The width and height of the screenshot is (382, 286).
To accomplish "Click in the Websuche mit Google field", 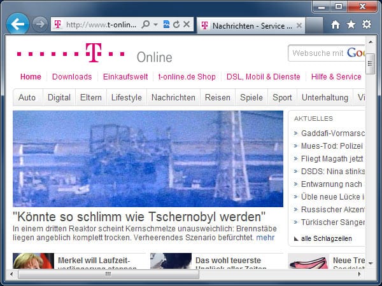I will pos(327,53).
